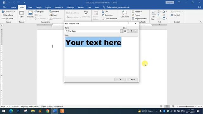Insert a Blank Page
This screenshot has width=203, height=114.
point(8,15)
